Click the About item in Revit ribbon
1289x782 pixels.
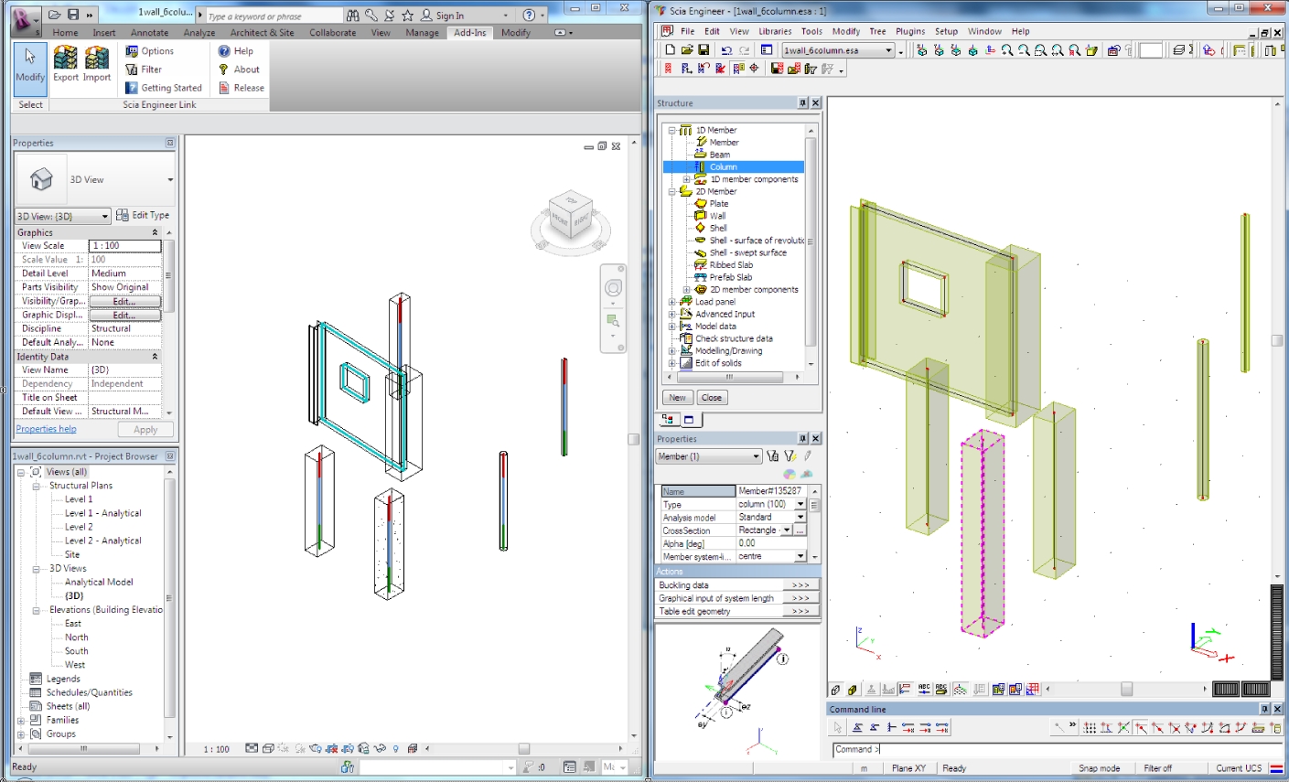coord(239,70)
